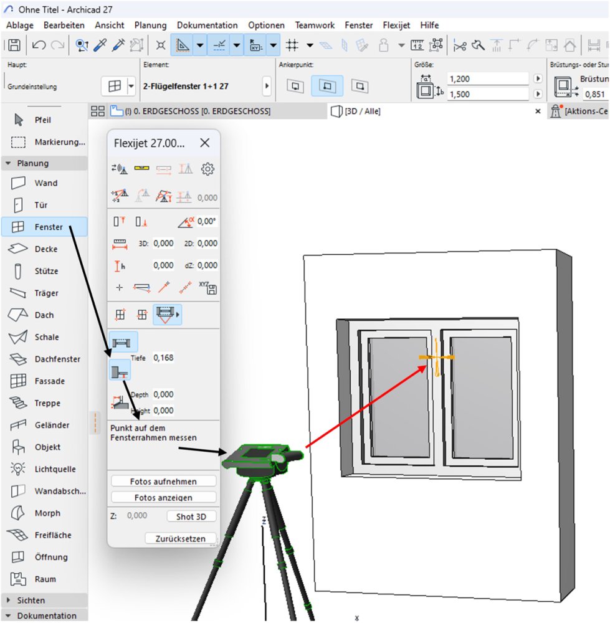Select the first Ankerpunkt option

[295, 86]
